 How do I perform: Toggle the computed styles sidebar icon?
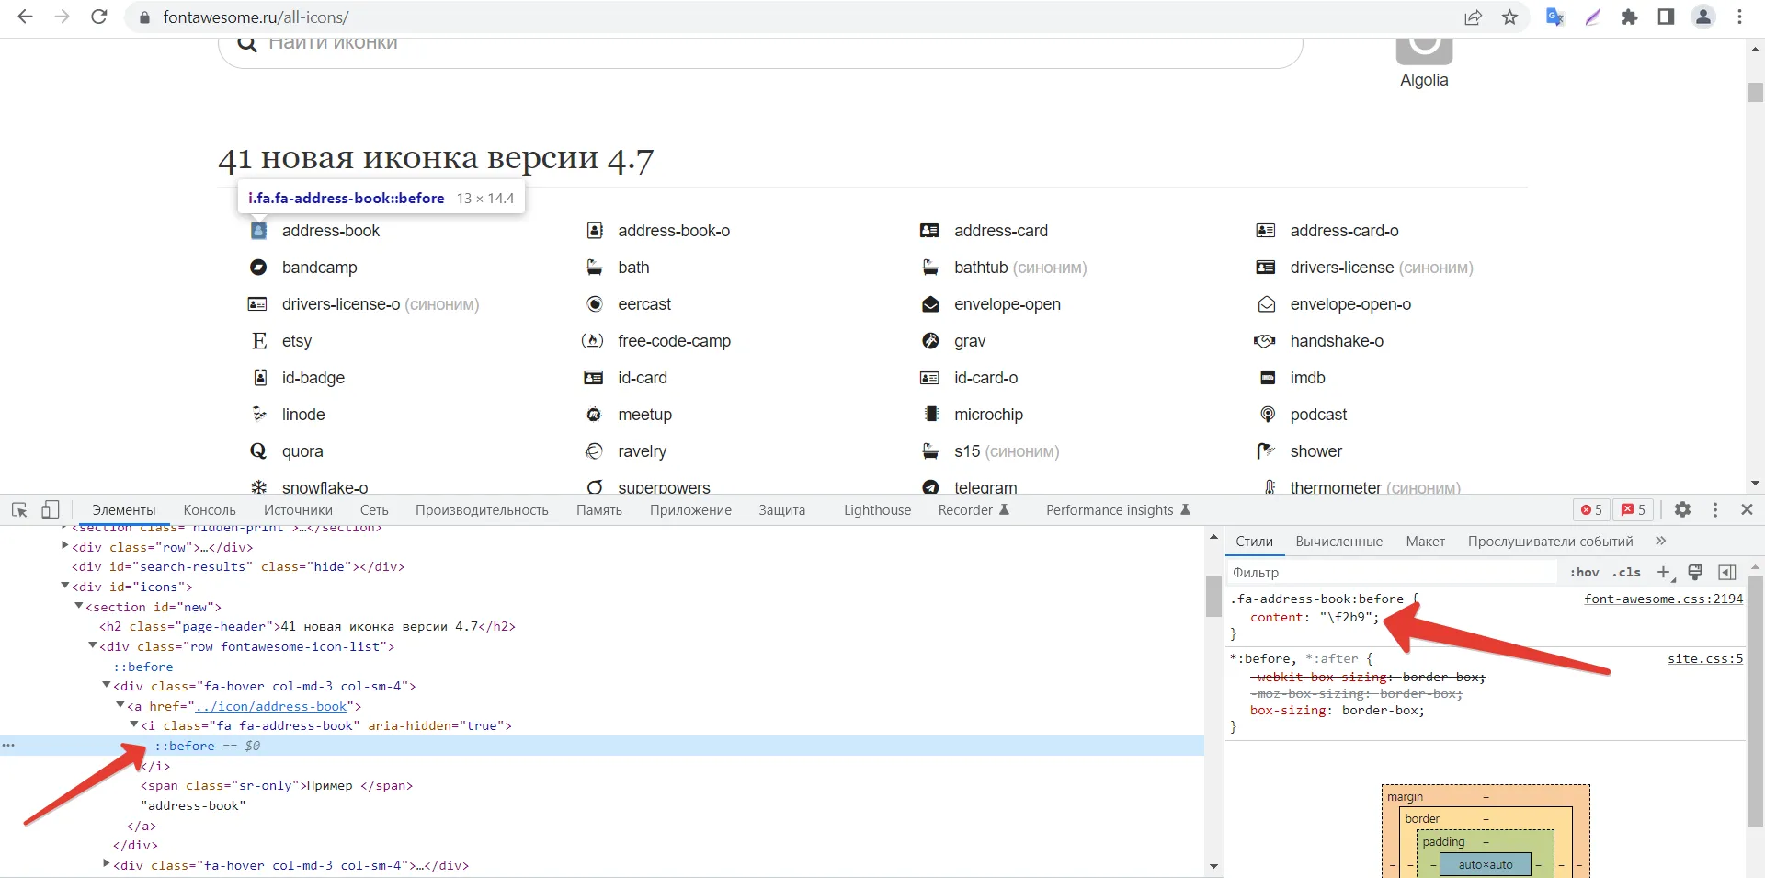(1726, 572)
